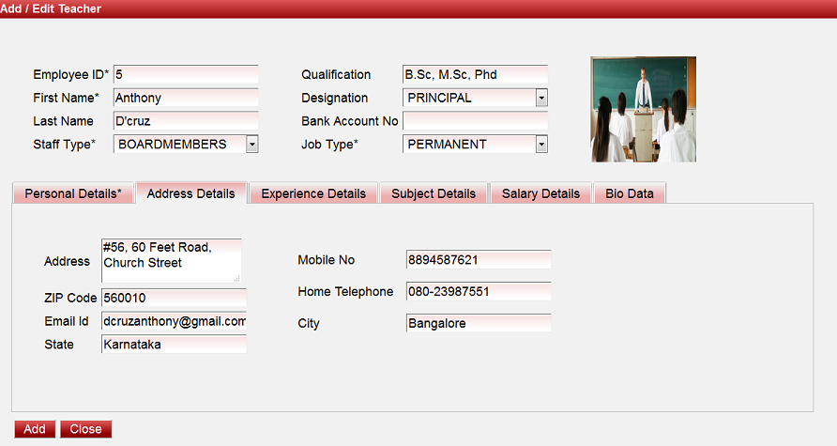Viewport: 837px width, 446px height.
Task: Click the Email Id input field
Action: [x=173, y=321]
